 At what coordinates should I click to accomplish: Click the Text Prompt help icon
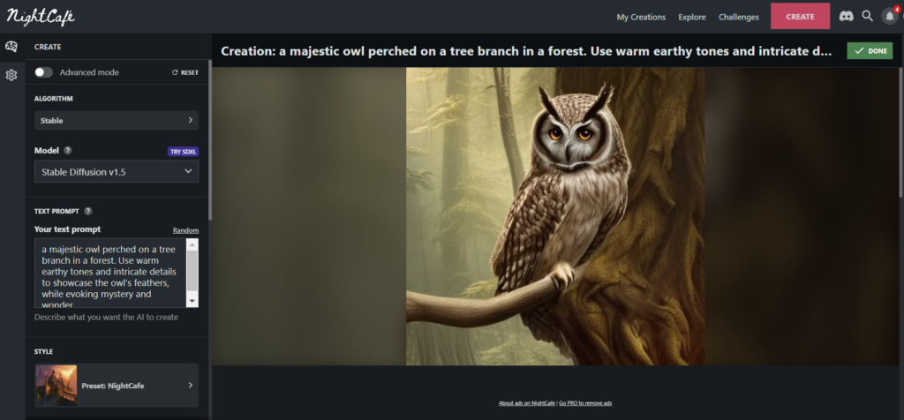(88, 211)
